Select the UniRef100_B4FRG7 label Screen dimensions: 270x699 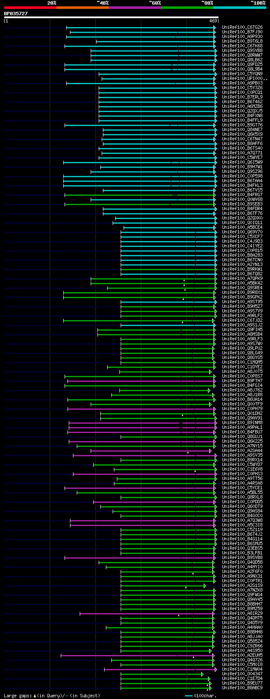(242, 195)
